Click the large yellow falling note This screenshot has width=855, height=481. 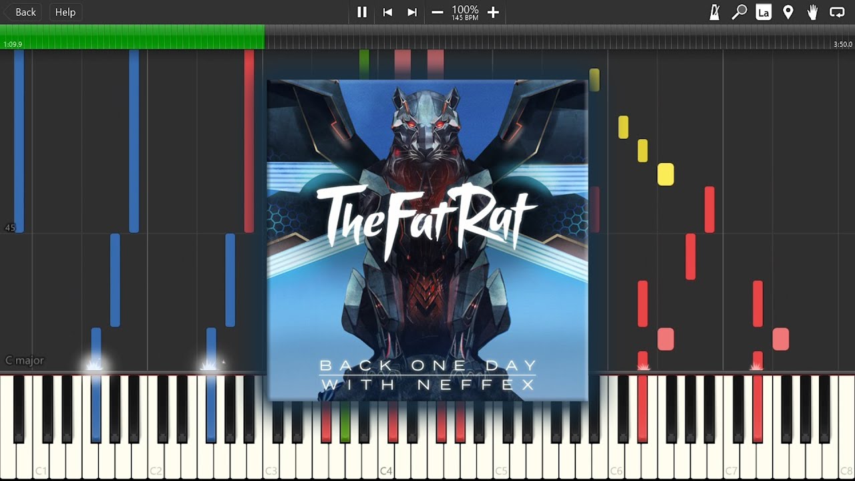[665, 174]
